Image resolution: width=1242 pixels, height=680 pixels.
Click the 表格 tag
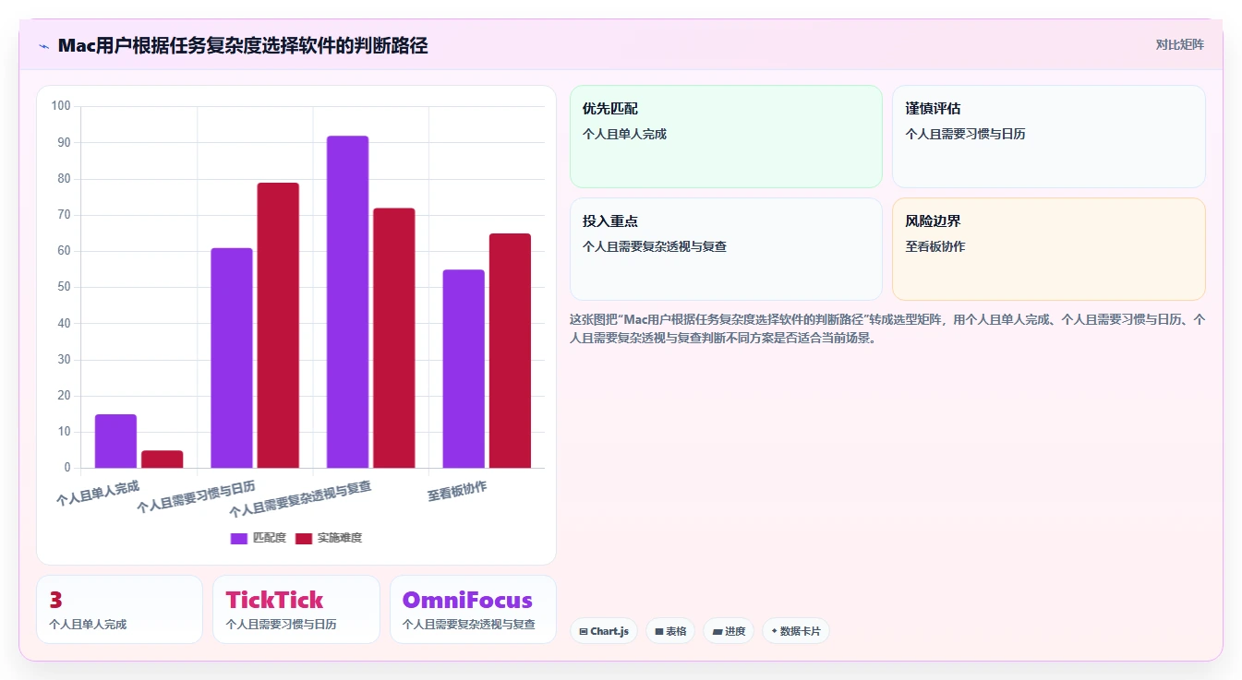pos(670,631)
